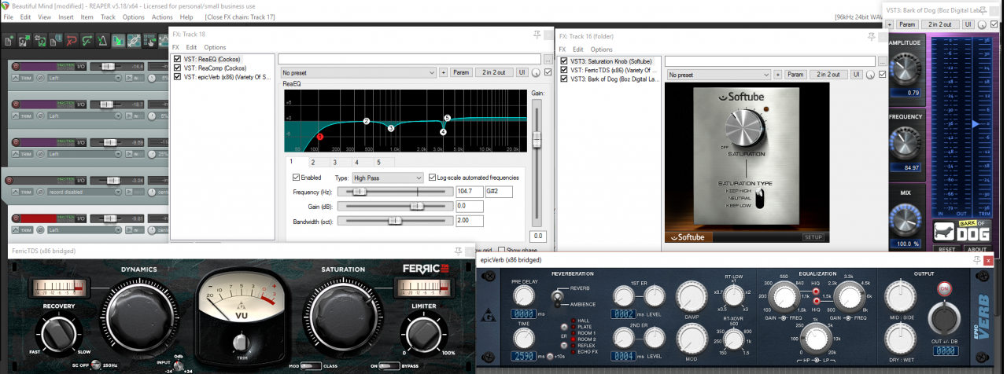The height and width of the screenshot is (374, 1007).
Task: Open Edit menu in FX: Track 16
Action: point(579,49)
